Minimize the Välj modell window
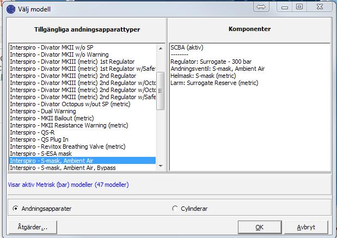The height and width of the screenshot is (238, 337). 285,7
